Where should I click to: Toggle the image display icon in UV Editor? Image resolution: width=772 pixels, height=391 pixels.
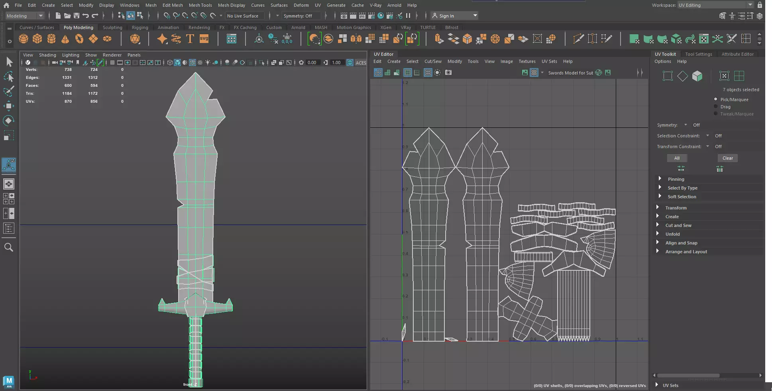tap(525, 72)
